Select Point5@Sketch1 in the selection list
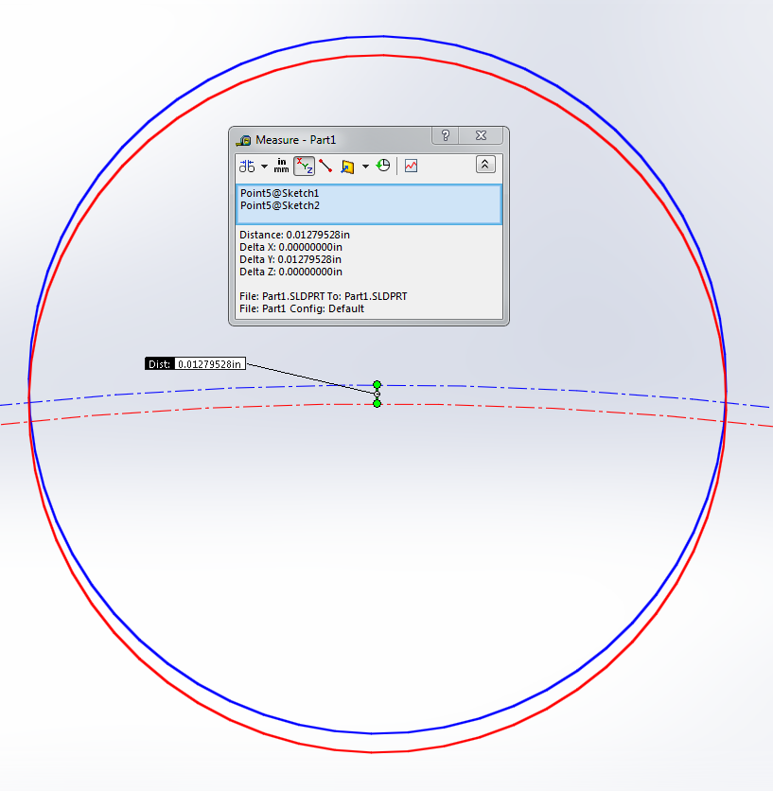773x791 pixels. click(x=279, y=193)
